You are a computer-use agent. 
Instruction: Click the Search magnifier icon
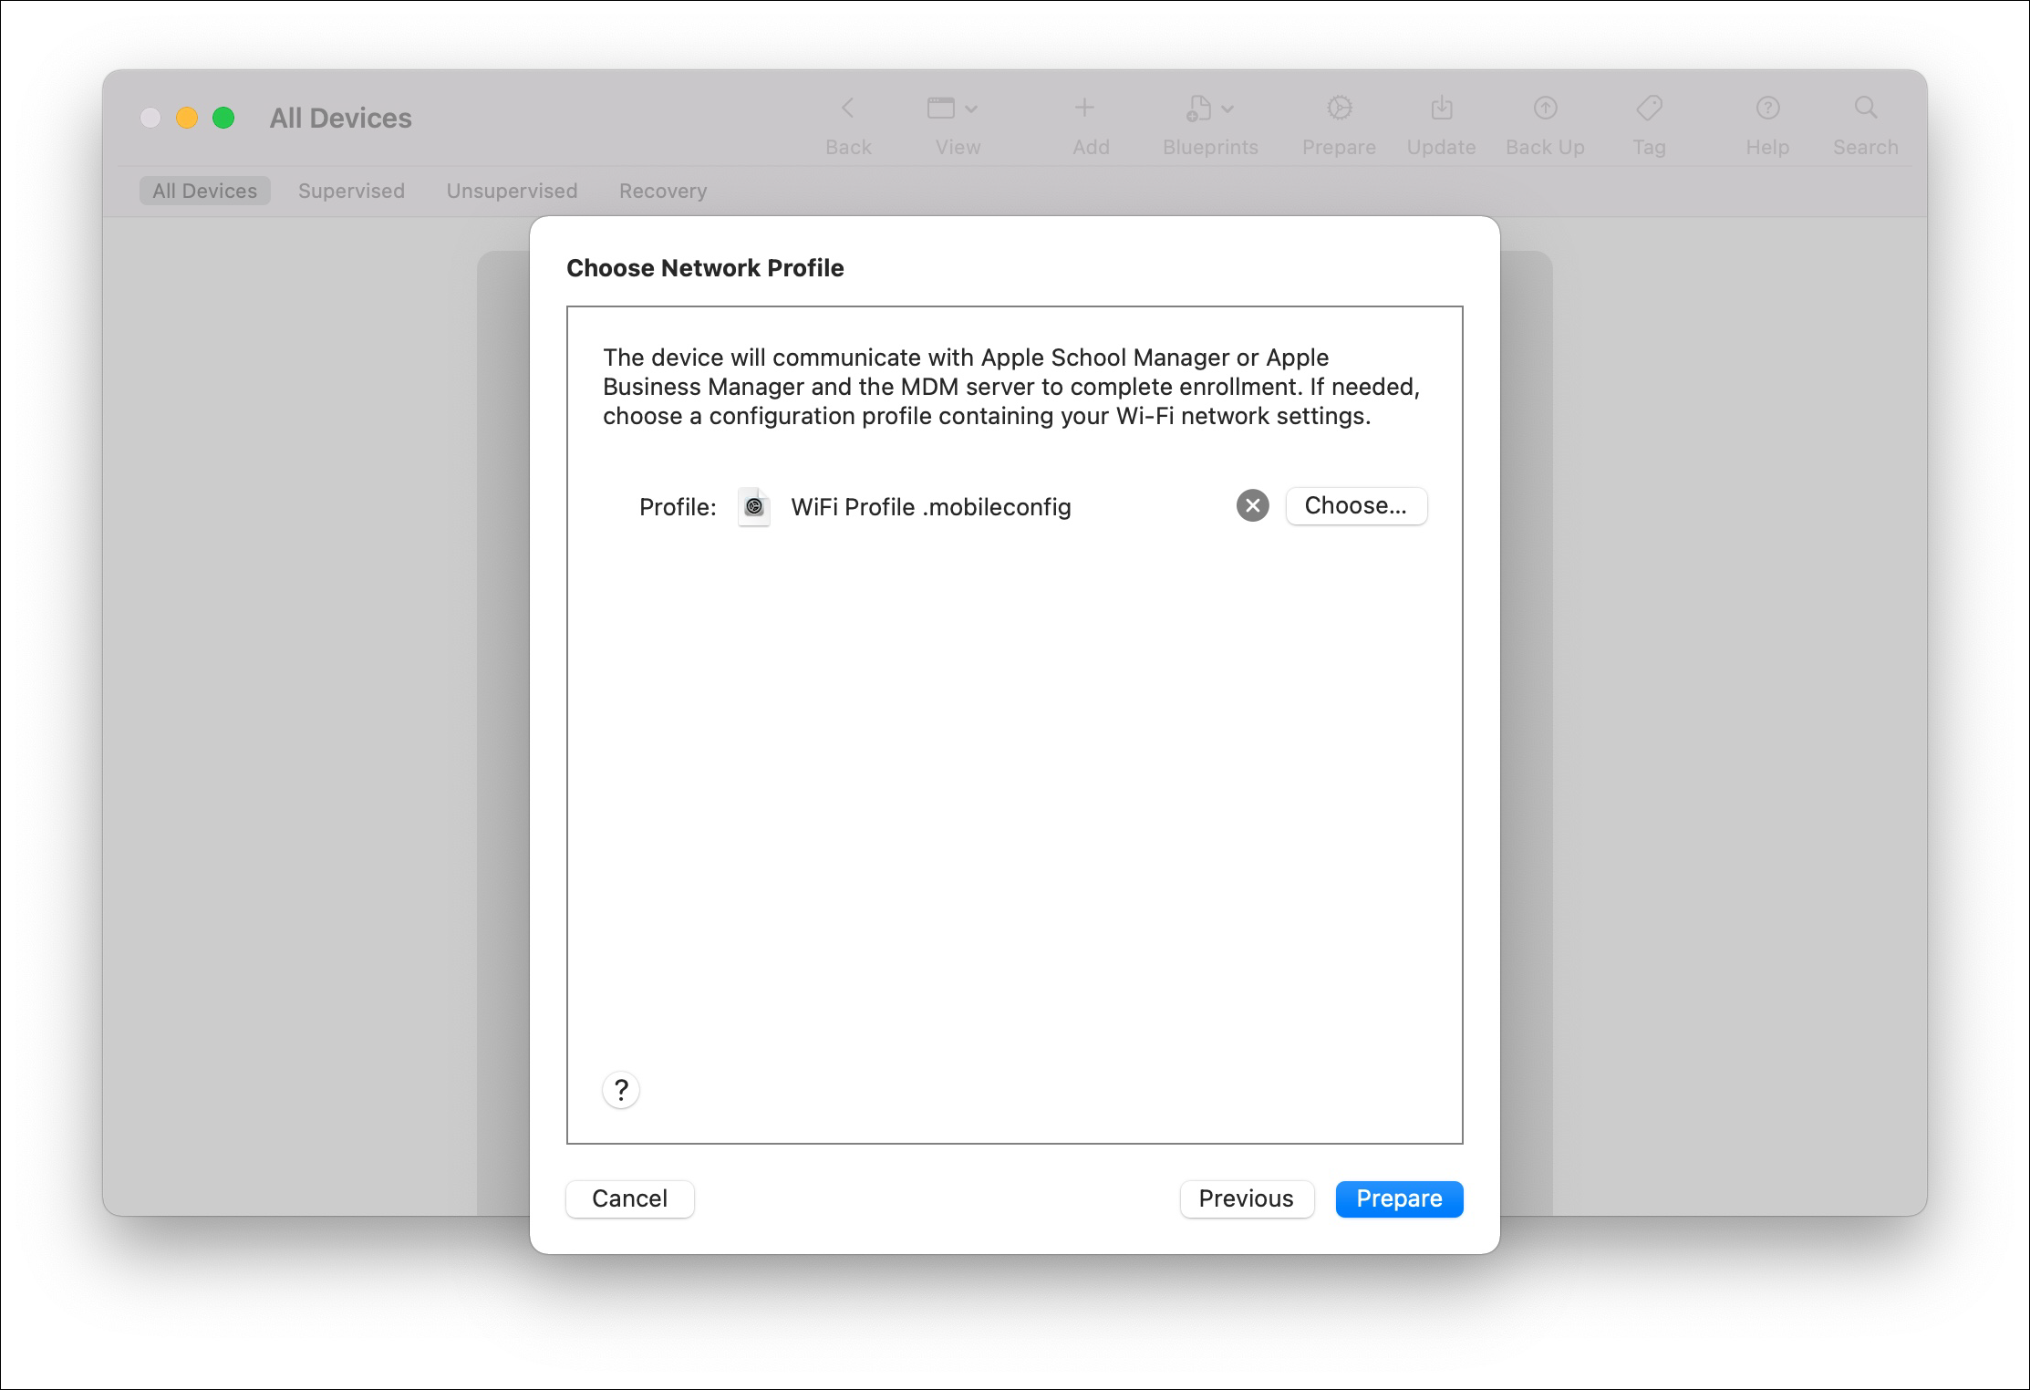point(1866,109)
